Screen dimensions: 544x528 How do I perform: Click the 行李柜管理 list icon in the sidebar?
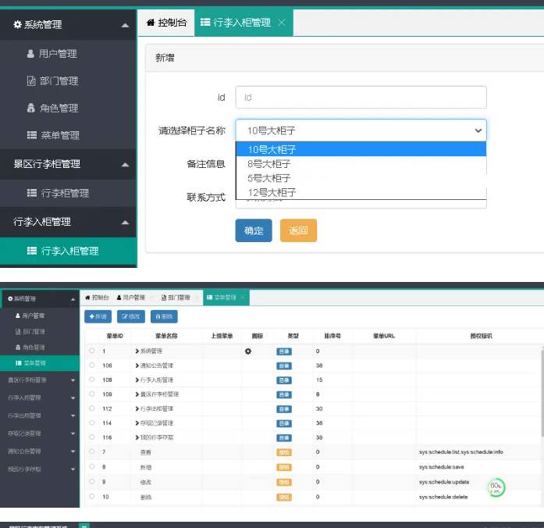click(x=32, y=193)
